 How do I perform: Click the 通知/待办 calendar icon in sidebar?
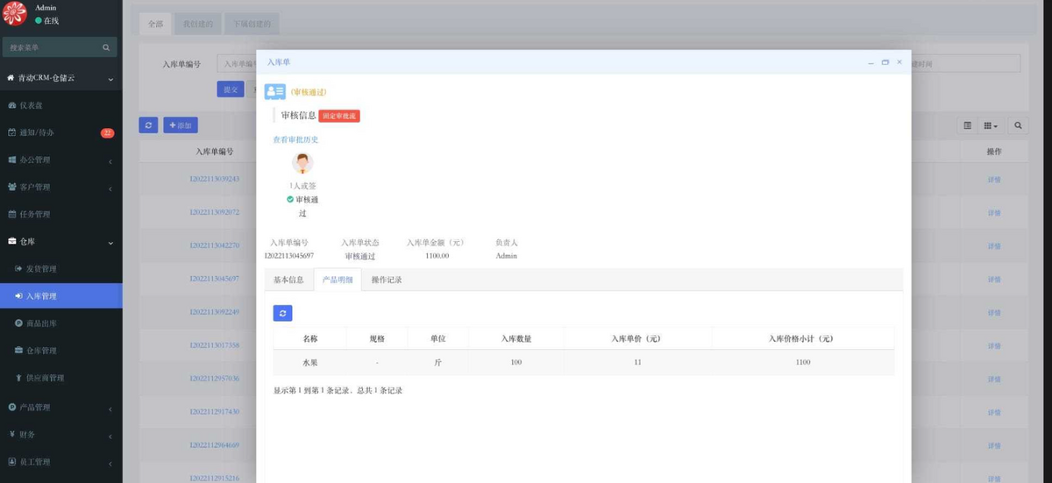(11, 132)
